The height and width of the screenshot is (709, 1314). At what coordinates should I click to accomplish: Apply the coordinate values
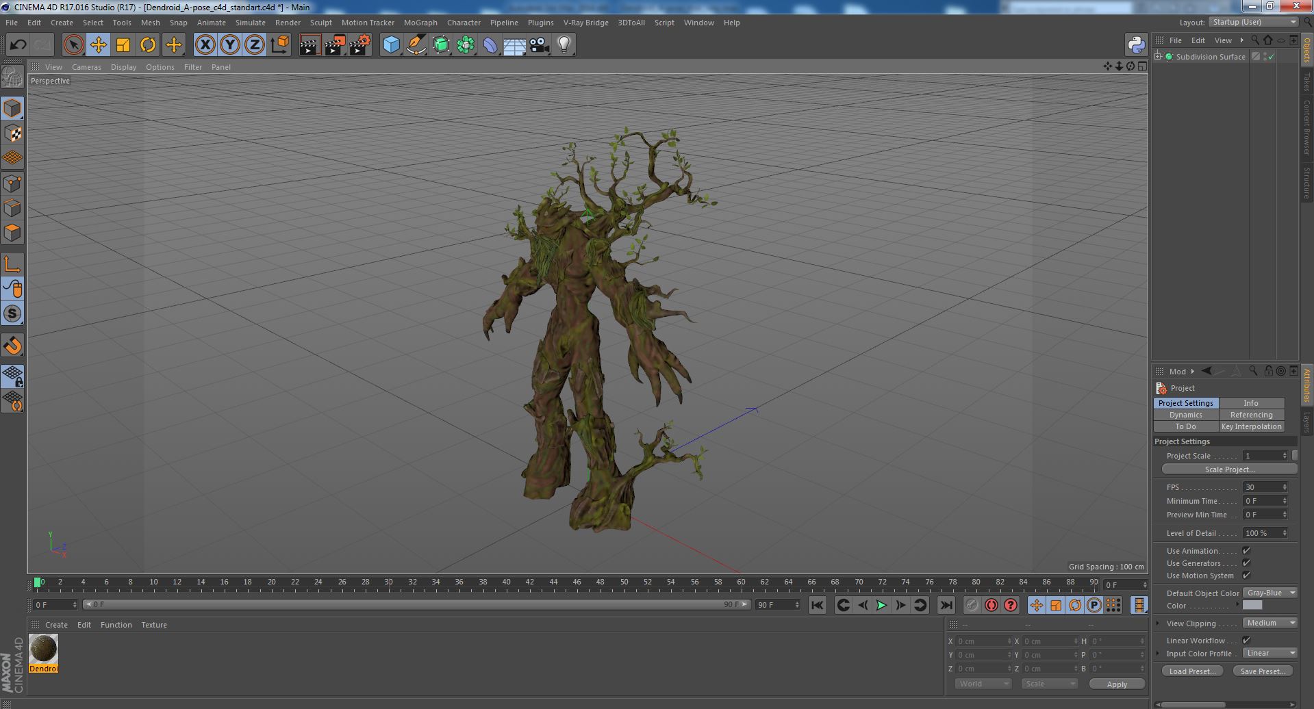pyautogui.click(x=1117, y=684)
